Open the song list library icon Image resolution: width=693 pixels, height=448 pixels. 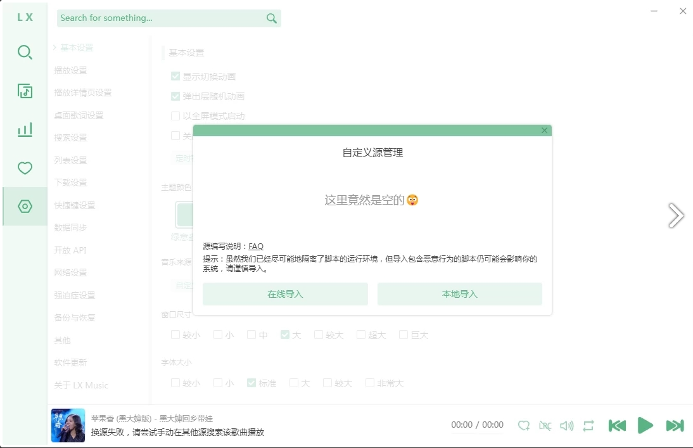tap(25, 91)
